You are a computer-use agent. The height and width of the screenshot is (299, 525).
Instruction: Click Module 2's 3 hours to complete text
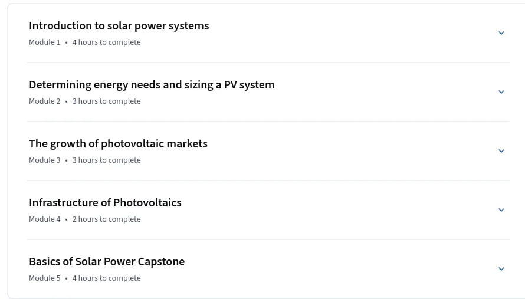106,101
